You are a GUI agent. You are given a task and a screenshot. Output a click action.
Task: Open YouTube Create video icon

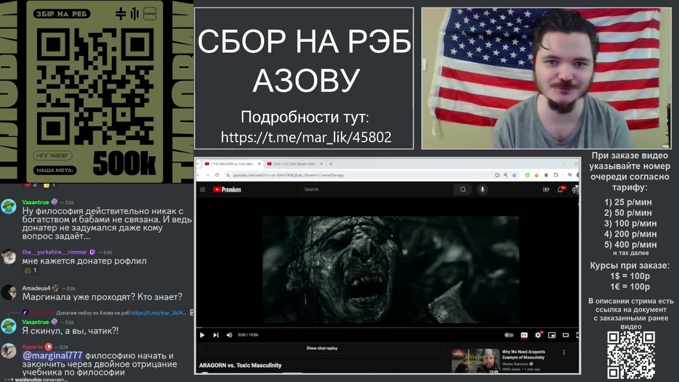coord(546,189)
